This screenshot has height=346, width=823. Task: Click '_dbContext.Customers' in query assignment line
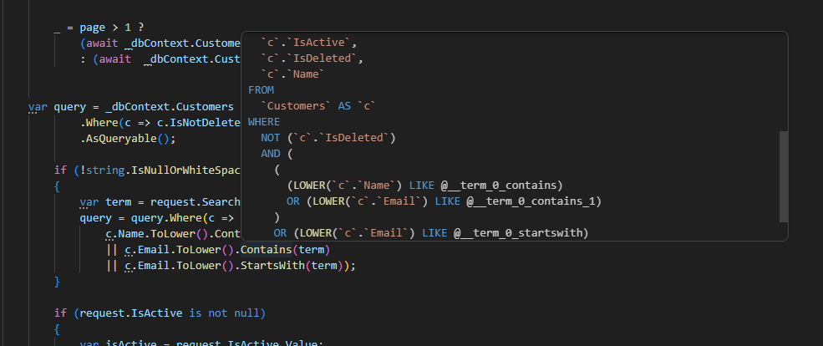(x=170, y=107)
